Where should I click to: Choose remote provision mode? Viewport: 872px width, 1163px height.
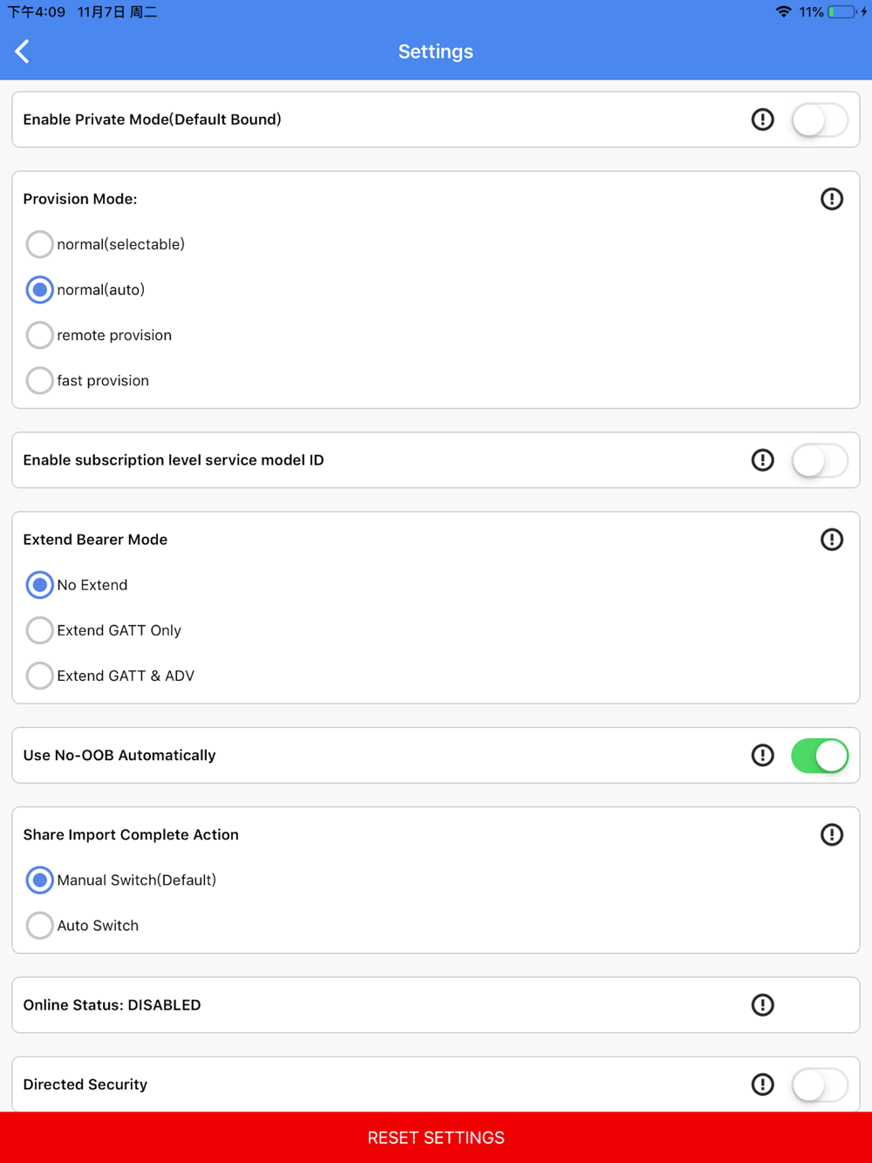pos(39,335)
